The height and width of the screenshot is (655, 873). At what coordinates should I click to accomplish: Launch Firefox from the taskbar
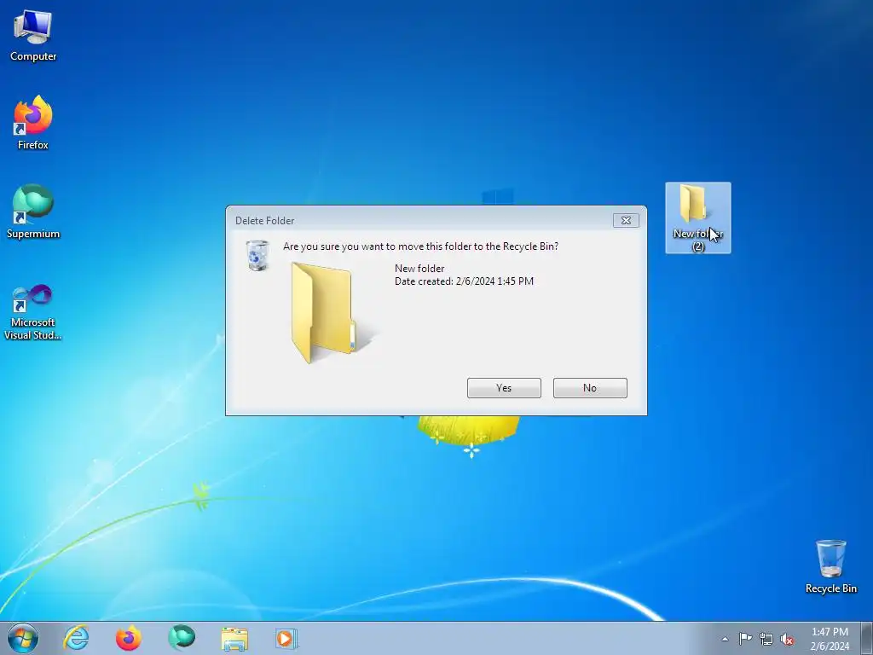pos(128,638)
